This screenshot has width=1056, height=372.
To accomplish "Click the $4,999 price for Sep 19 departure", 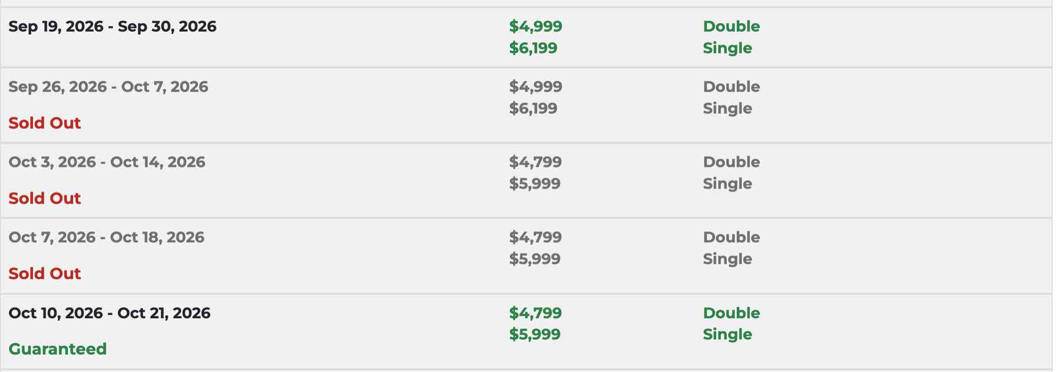I will [535, 26].
